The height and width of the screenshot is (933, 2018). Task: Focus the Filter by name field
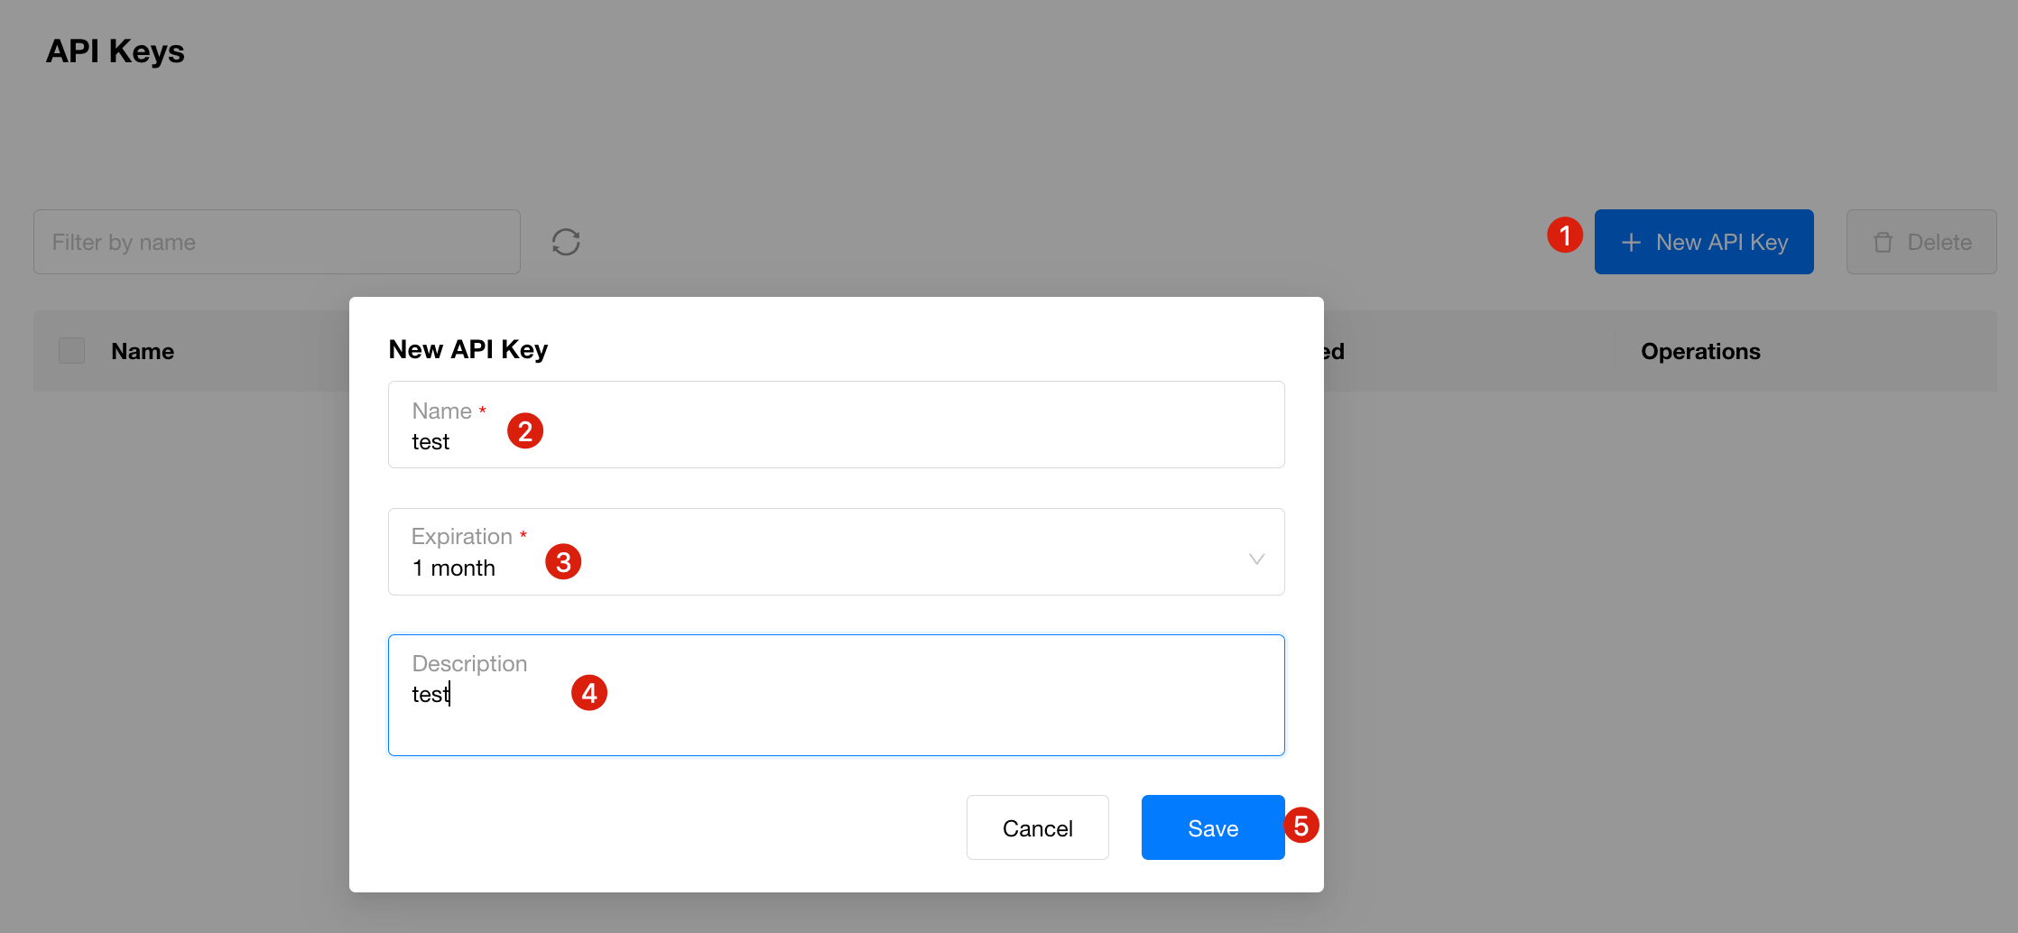coord(277,243)
